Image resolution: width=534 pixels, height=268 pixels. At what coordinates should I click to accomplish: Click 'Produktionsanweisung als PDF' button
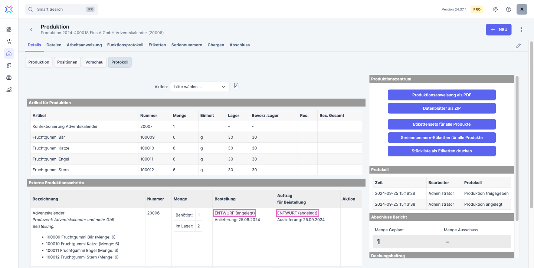[442, 95]
